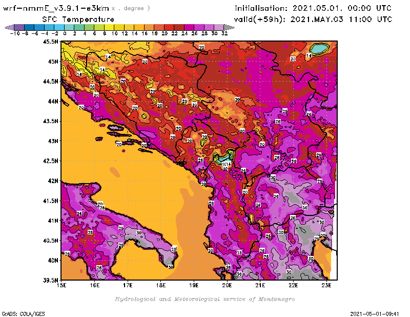Click the cyan cold patch near 42.5N 20E
The width and height of the screenshot is (410, 317).
pos(224,158)
